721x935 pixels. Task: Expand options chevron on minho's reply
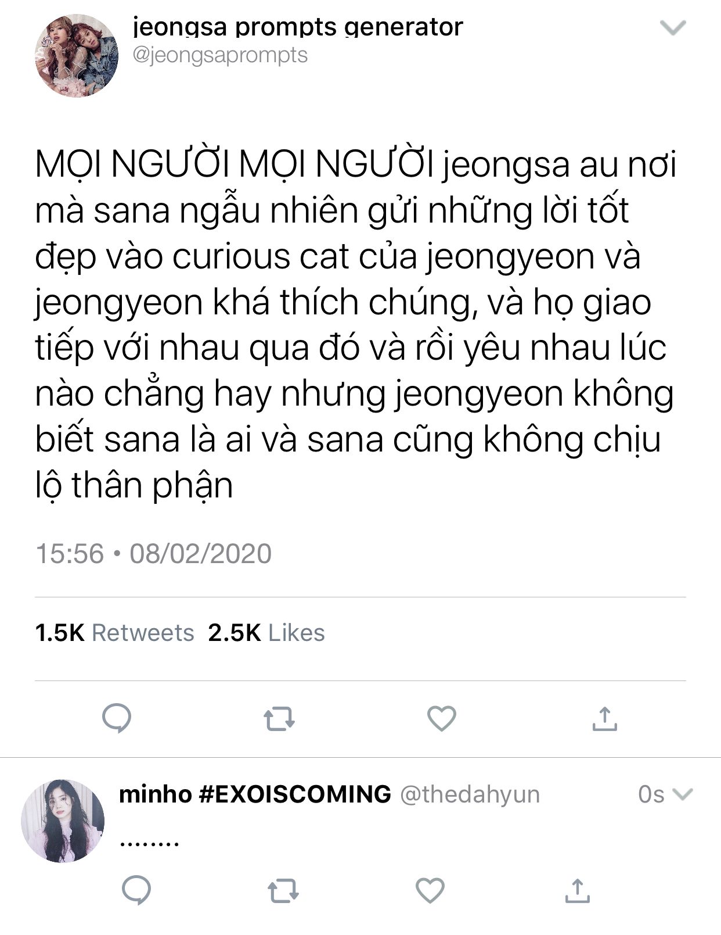point(682,794)
